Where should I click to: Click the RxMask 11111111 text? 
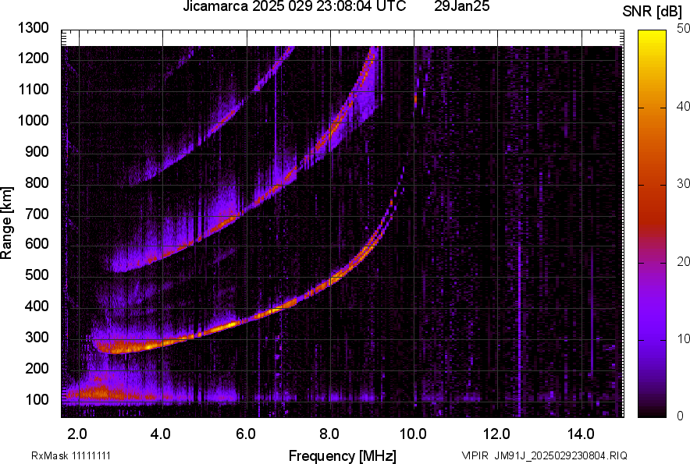tap(71, 455)
